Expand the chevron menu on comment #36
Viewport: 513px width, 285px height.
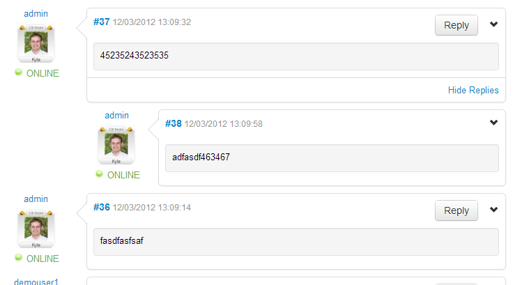coord(493,210)
